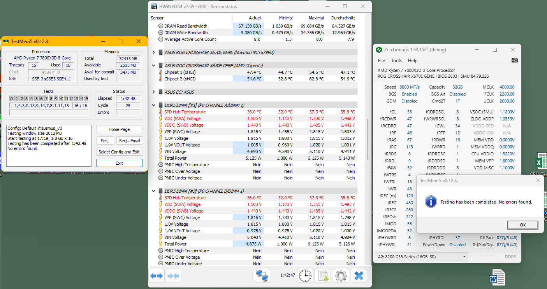The height and width of the screenshot is (289, 547).
Task: Open the Tools menu in ZenTimings
Action: (396, 61)
